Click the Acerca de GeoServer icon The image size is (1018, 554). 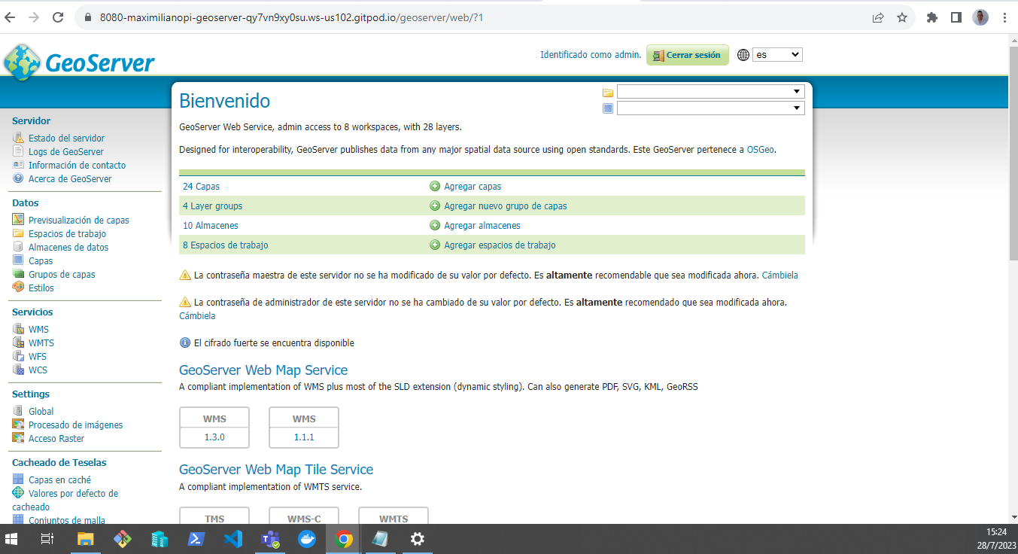(18, 178)
